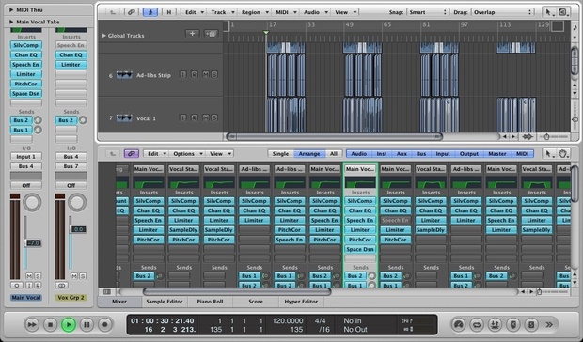Toggle the Aux channel filter button
This screenshot has height=342, width=583.
402,154
